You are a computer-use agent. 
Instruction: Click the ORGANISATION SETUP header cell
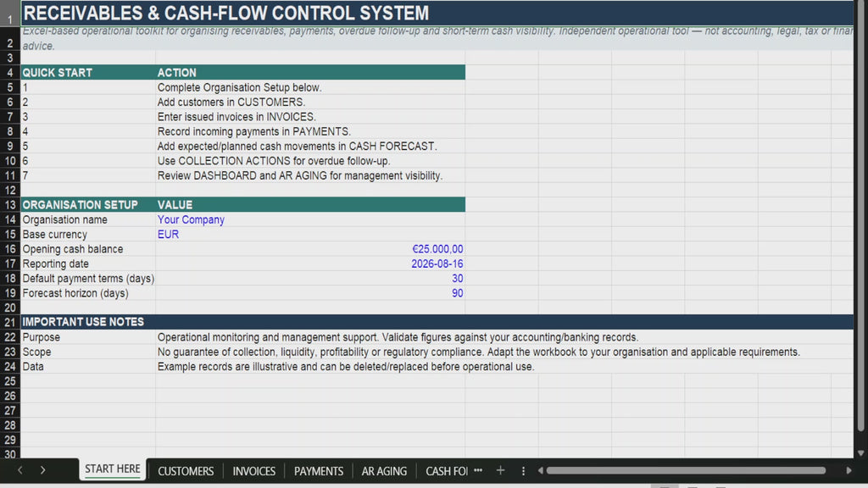tap(88, 205)
